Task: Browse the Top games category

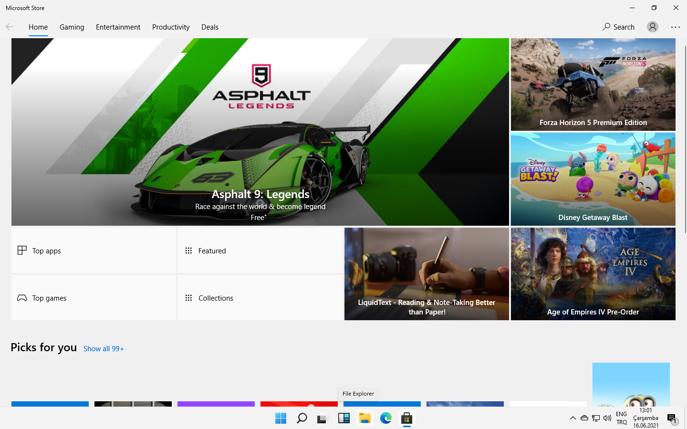Action: pos(94,298)
